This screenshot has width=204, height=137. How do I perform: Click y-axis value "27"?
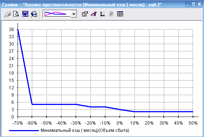point(11,51)
